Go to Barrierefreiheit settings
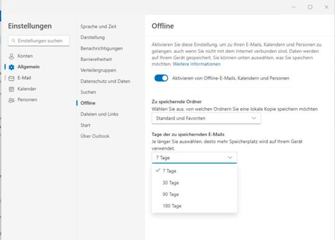Image resolution: width=335 pixels, height=240 pixels. click(x=96, y=59)
